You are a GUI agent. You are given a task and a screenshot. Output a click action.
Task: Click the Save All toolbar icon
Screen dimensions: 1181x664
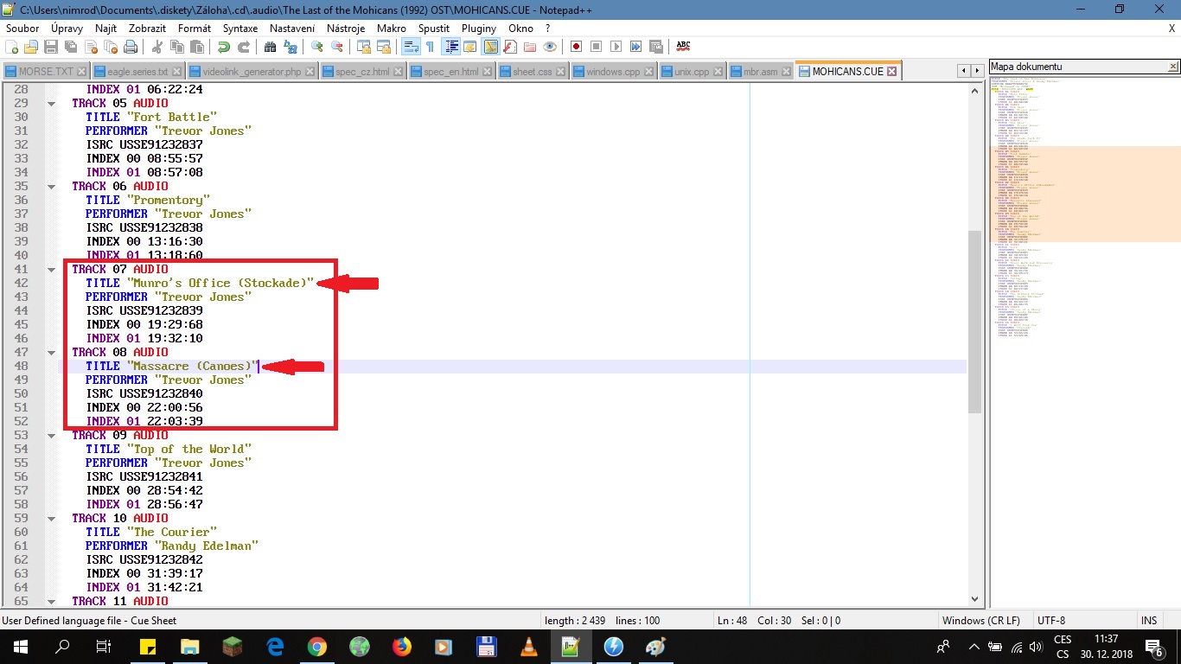pos(70,46)
